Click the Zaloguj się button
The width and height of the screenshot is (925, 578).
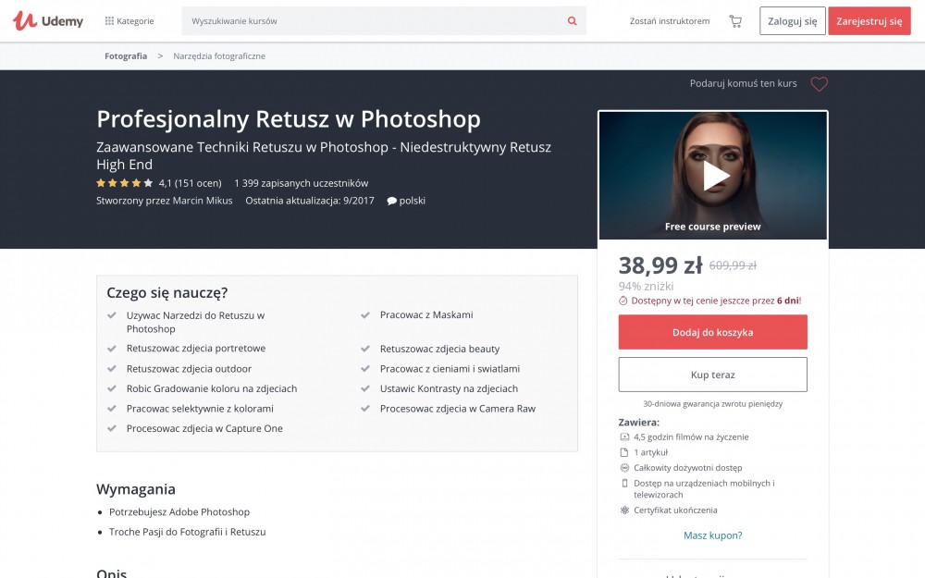click(793, 20)
